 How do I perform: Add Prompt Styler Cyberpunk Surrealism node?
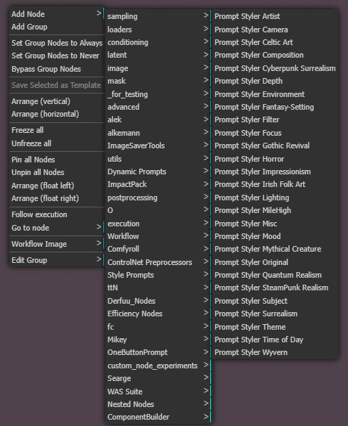coord(275,68)
